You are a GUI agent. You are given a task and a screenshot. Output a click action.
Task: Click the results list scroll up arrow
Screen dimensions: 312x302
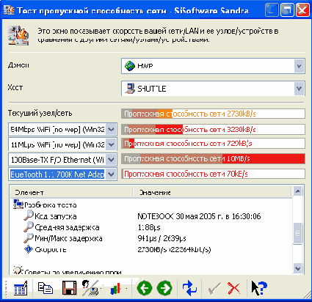pos(298,191)
